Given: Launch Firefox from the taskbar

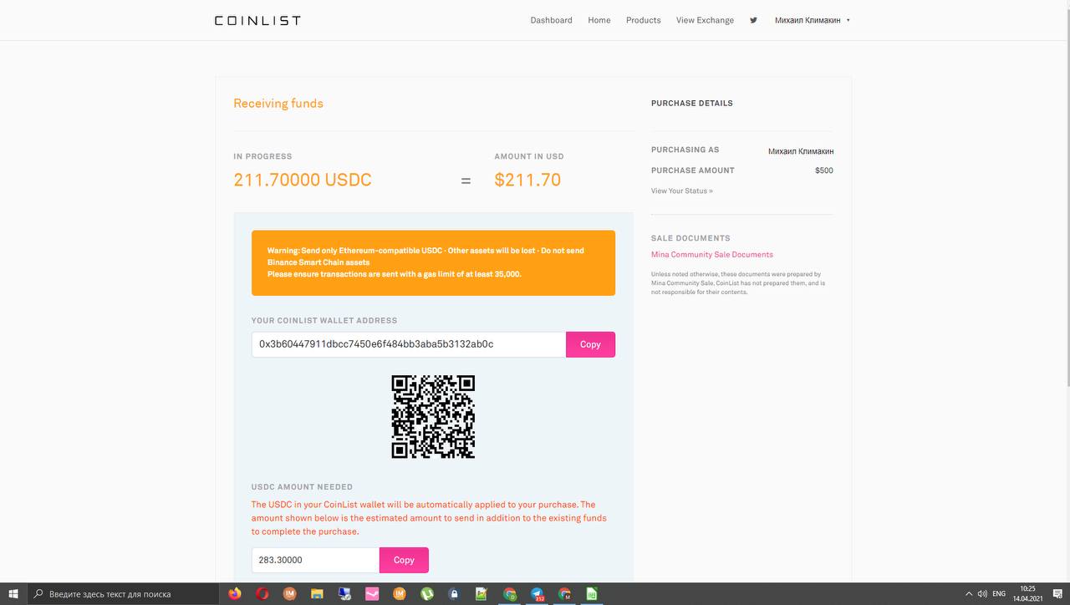Looking at the screenshot, I should pos(235,594).
